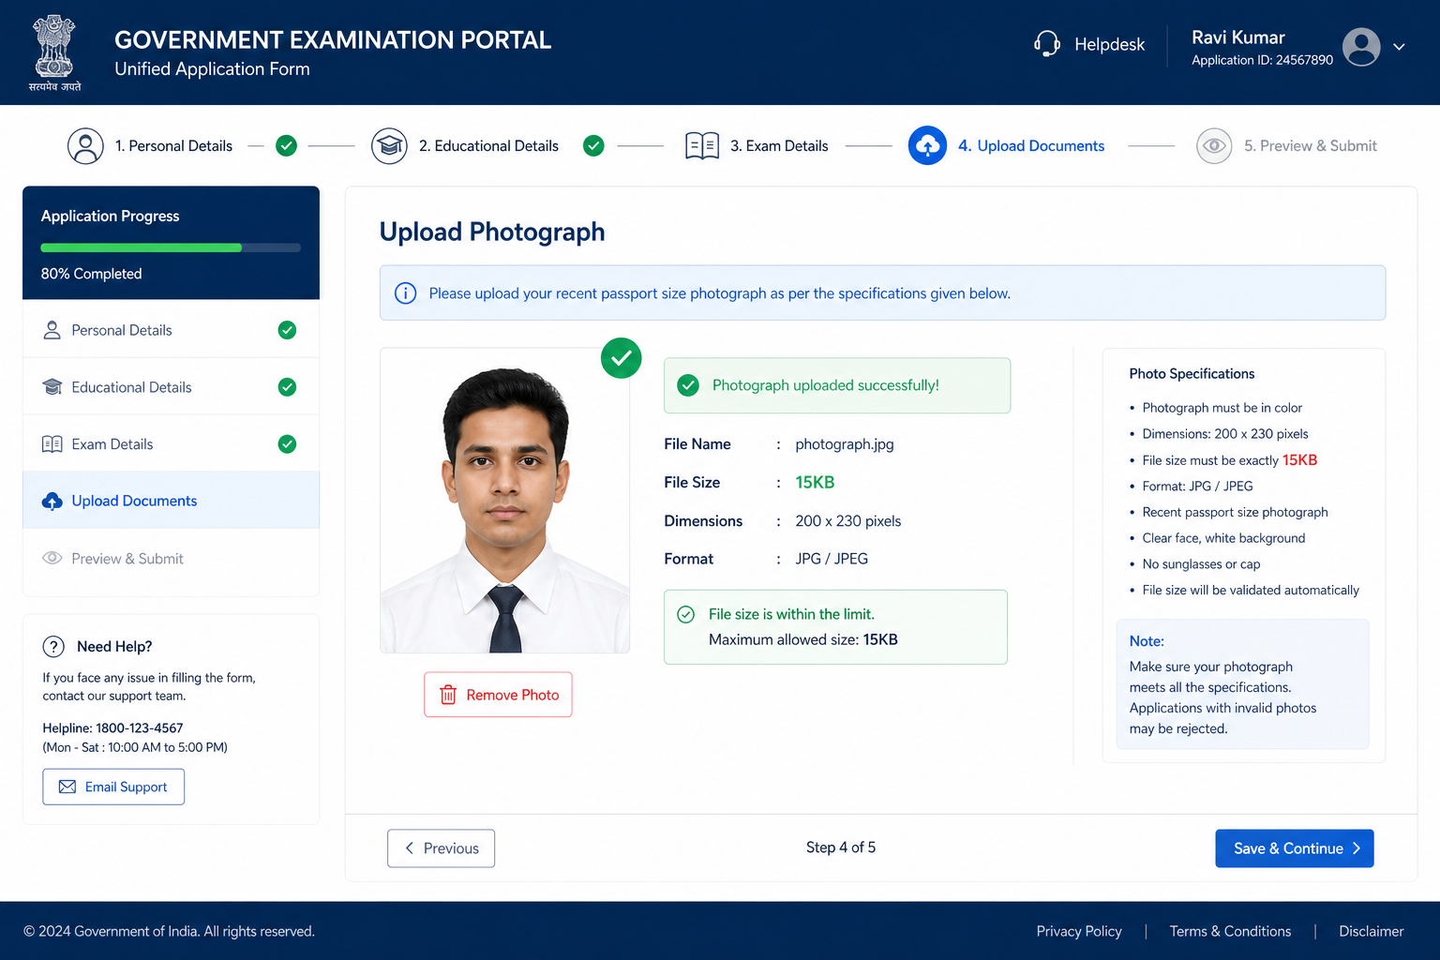Go back with the Previous button

coord(441,848)
